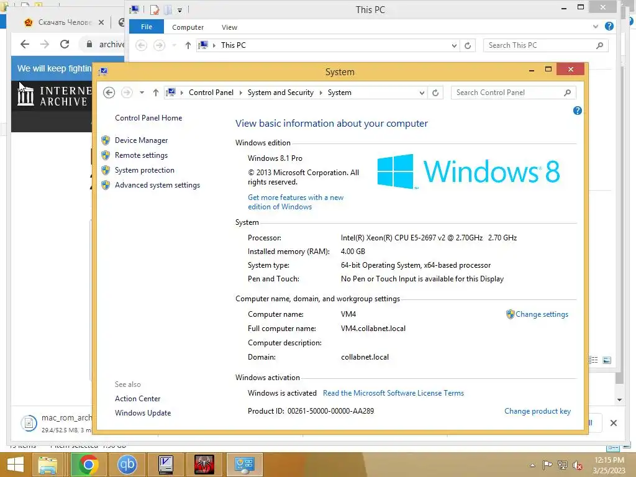Screen dimensions: 636x477
Task: Click System and Security breadcrumb
Action: pos(281,93)
